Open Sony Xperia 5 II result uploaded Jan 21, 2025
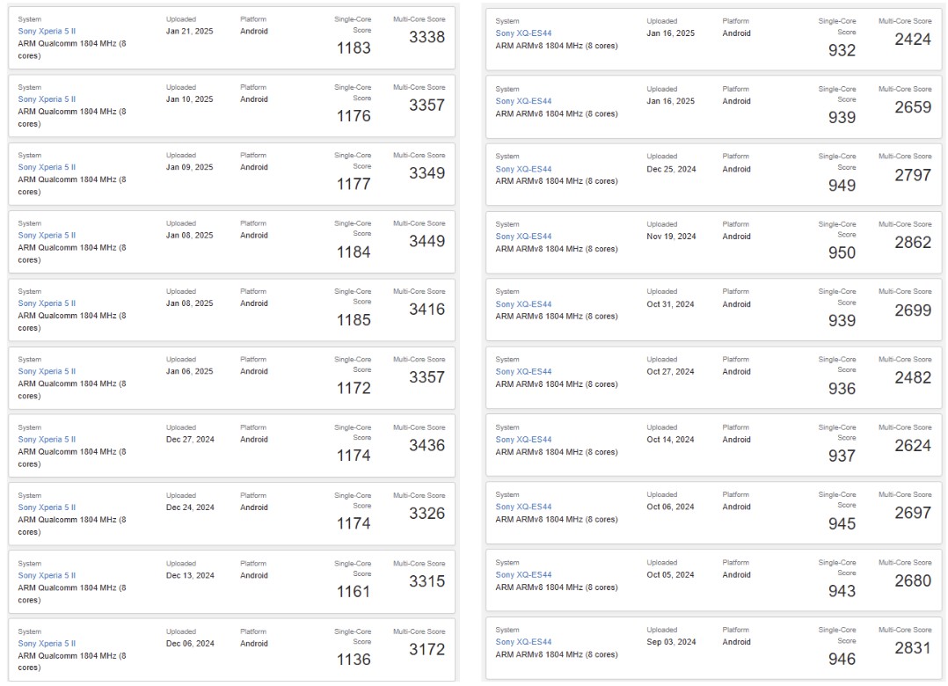The width and height of the screenshot is (948, 686). click(47, 31)
